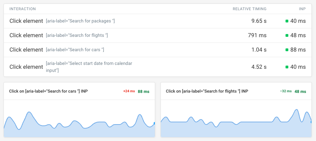Select the Search for flights aria-label text in the table

tap(77, 35)
